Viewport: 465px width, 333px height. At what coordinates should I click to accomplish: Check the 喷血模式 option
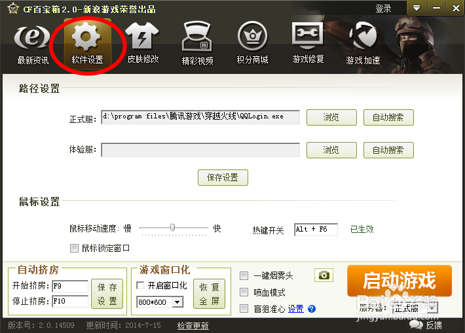point(244,292)
